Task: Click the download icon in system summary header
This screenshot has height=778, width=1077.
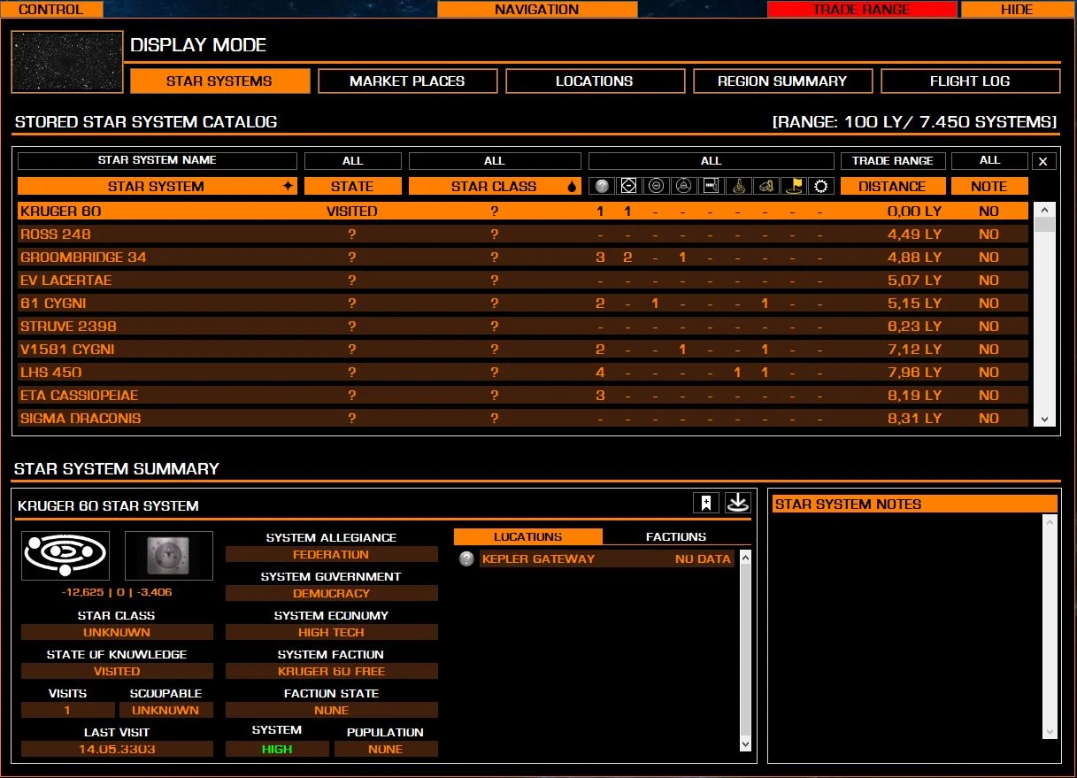Action: [737, 503]
